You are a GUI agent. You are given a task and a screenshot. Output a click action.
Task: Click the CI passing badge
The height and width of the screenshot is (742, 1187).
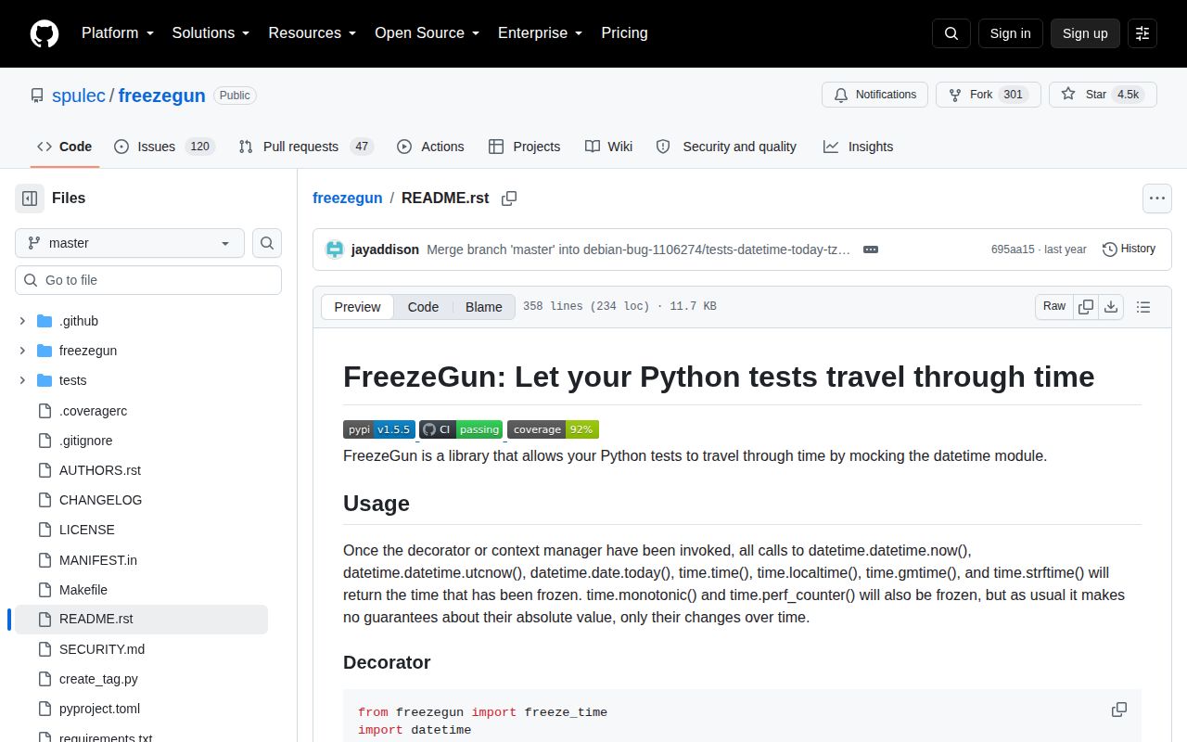(461, 429)
